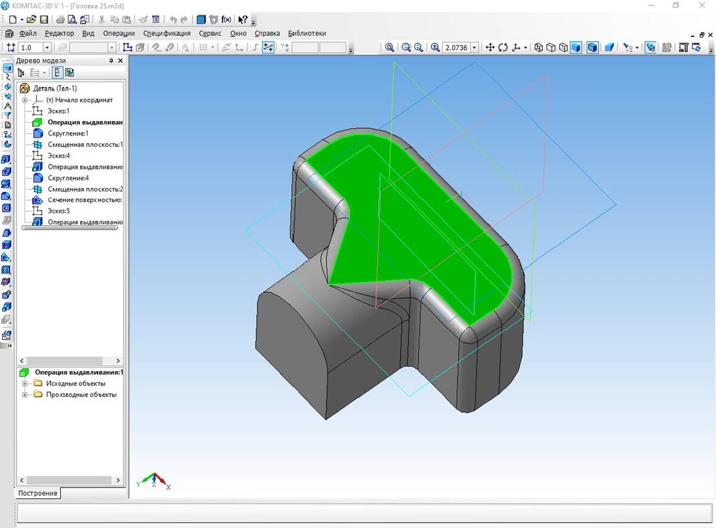Open the grid settings dropdown arrow
Screen dimensions: 716x528
[212, 47]
